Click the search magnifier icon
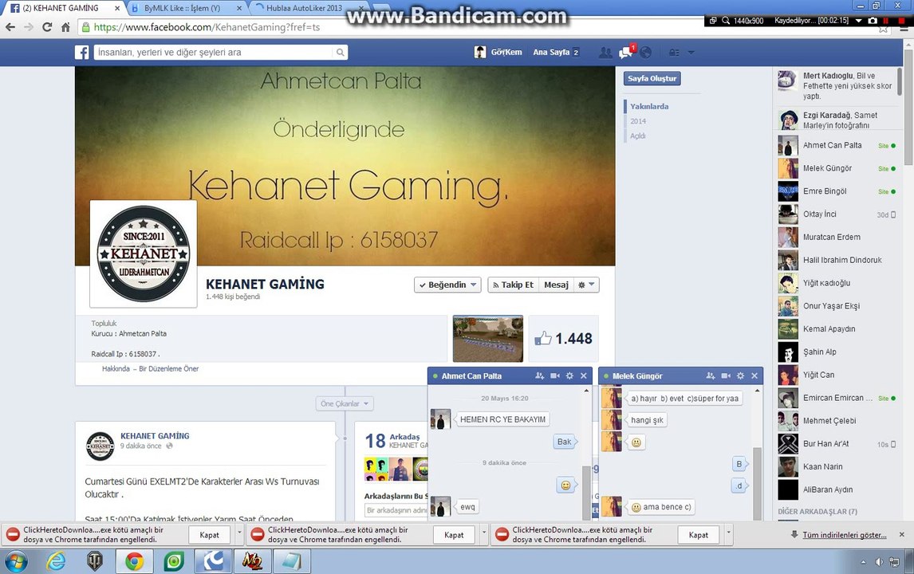 340,53
